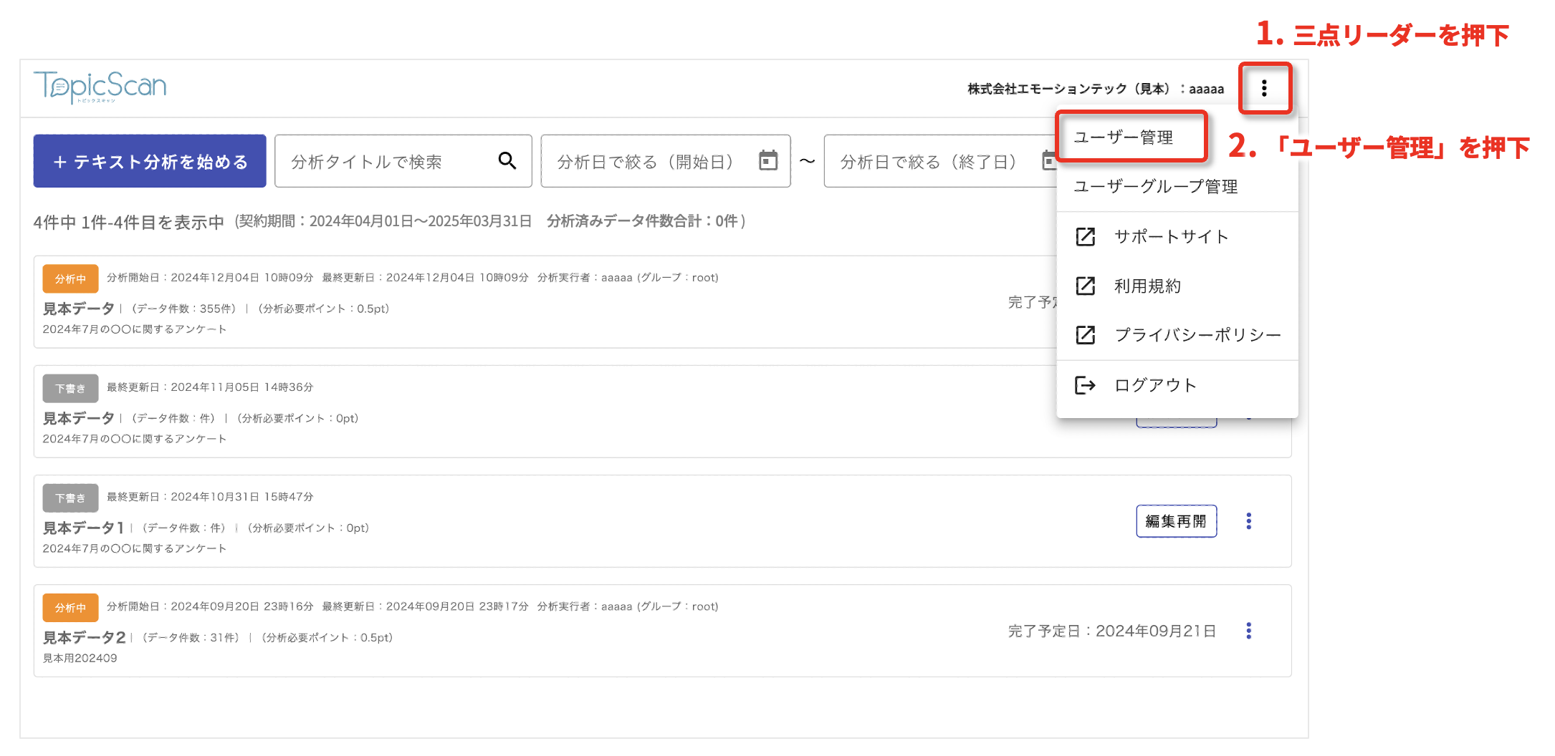Viewport: 1555px width, 756px height.
Task: Open the kebab menu on the 見本データ2 row
Action: (1249, 631)
